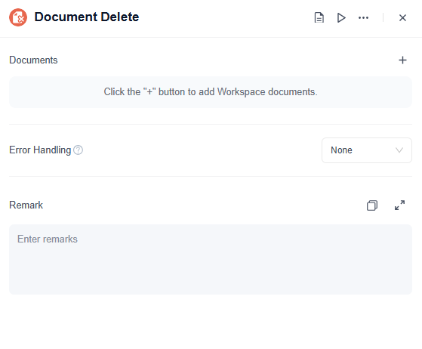Click the Remark section label
This screenshot has width=422, height=349.
pos(26,205)
